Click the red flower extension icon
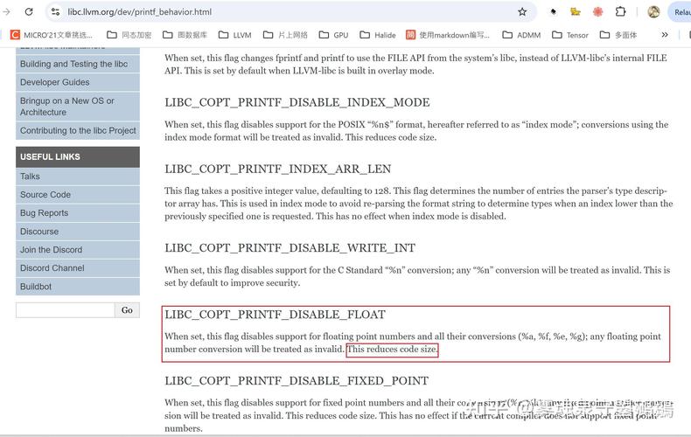 pyautogui.click(x=597, y=12)
